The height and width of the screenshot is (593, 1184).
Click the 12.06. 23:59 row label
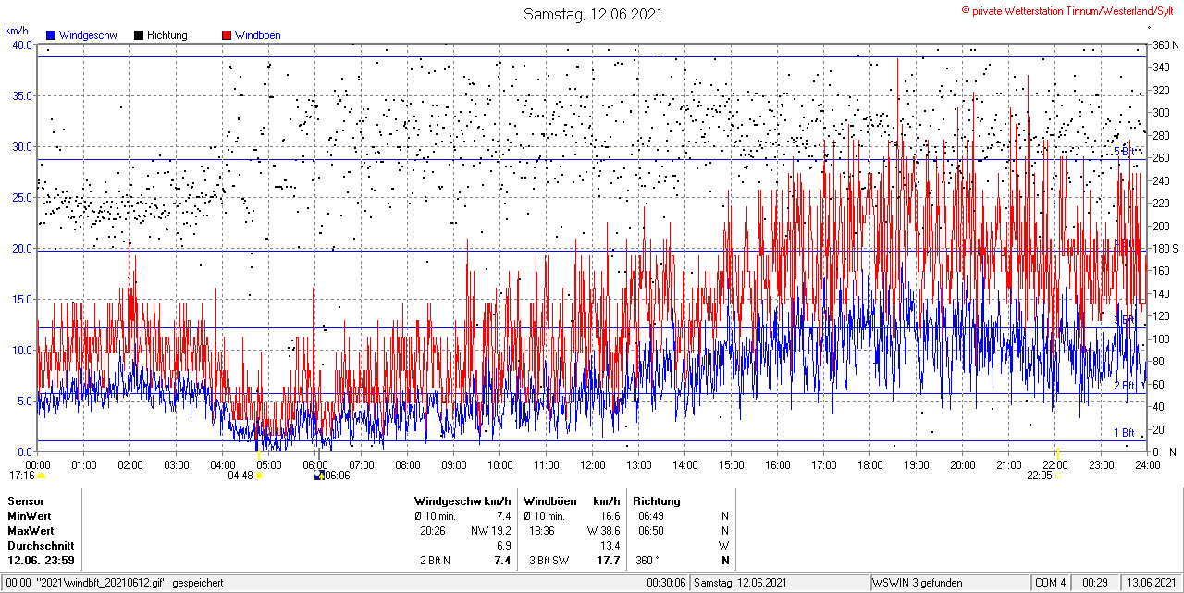click(x=41, y=561)
